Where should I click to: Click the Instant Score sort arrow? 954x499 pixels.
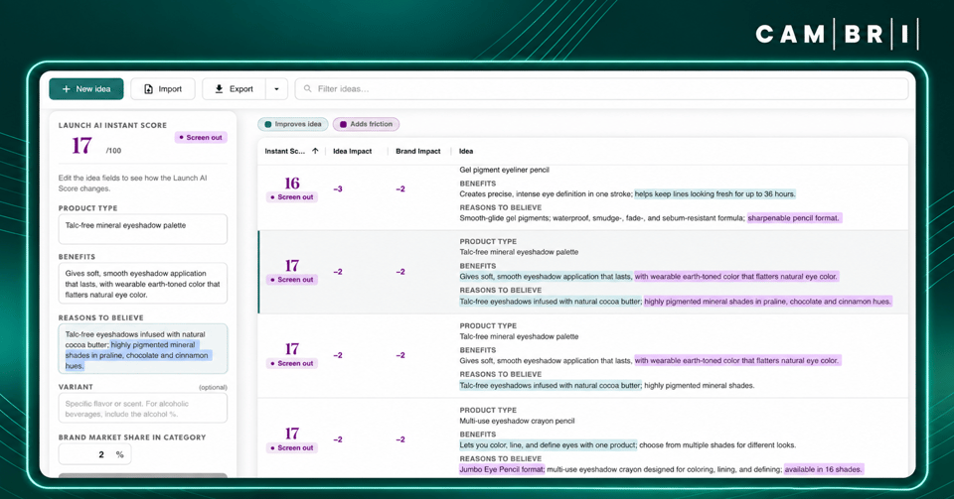pyautogui.click(x=315, y=151)
